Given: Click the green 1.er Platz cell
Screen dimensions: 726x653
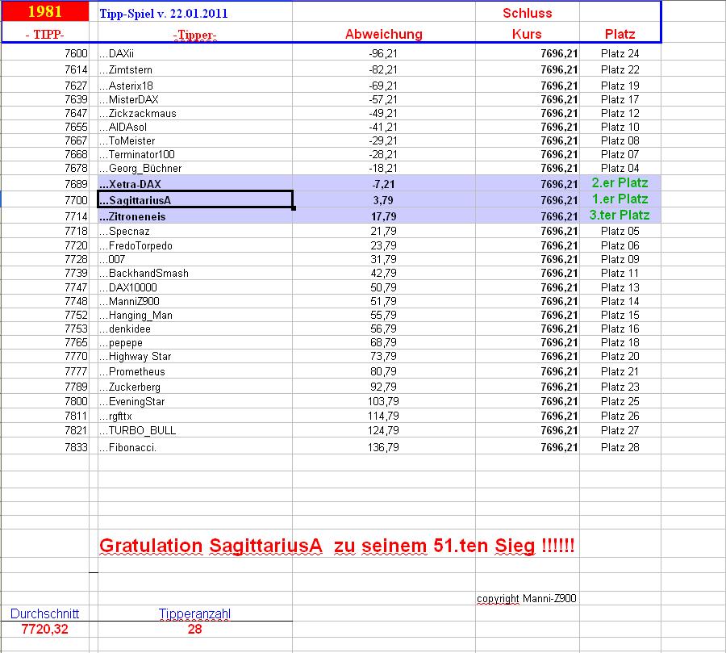Looking at the screenshot, I should (x=620, y=199).
